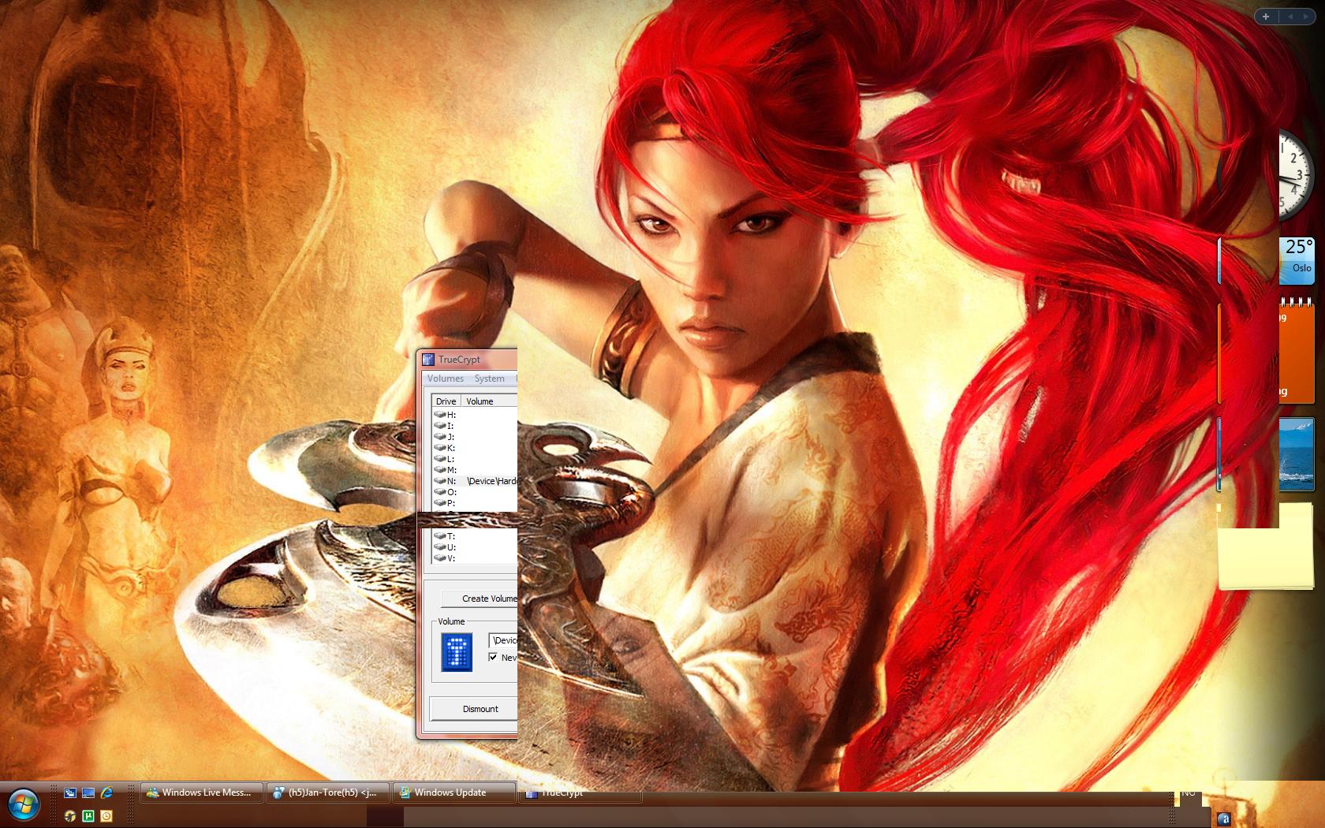Click the \Device\Hard... volume path of N:
Viewport: 1325px width, 828px height.
[492, 481]
